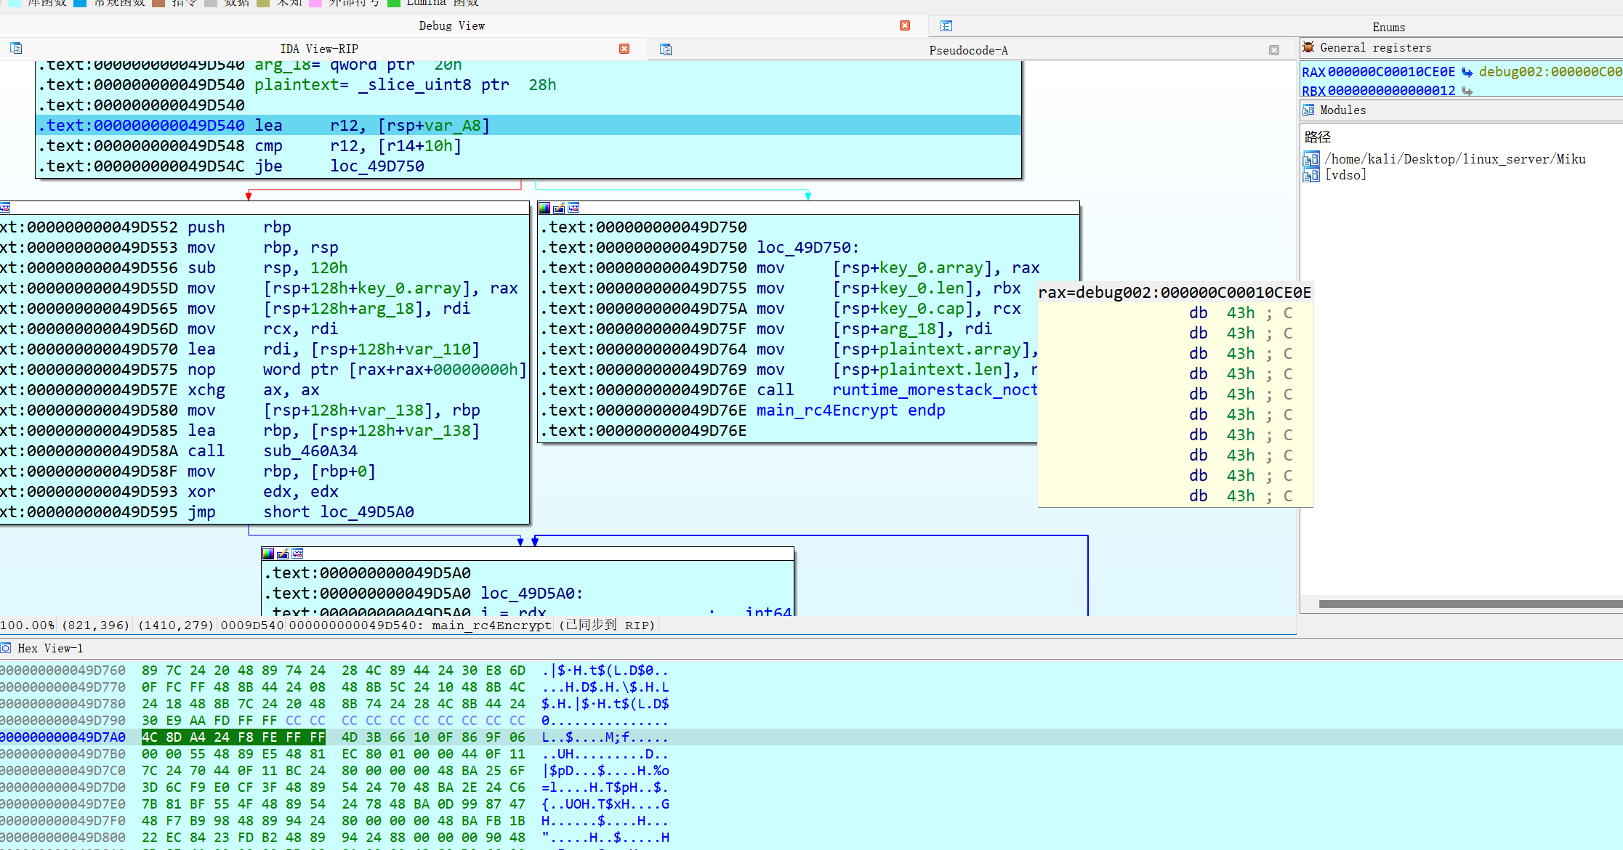Click loc_49D750 jump target in jbe instruction

pyautogui.click(x=376, y=166)
